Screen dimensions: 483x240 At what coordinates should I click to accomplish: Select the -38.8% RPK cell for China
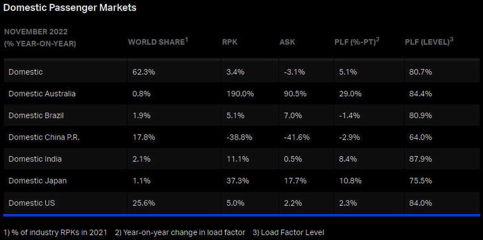240,138
